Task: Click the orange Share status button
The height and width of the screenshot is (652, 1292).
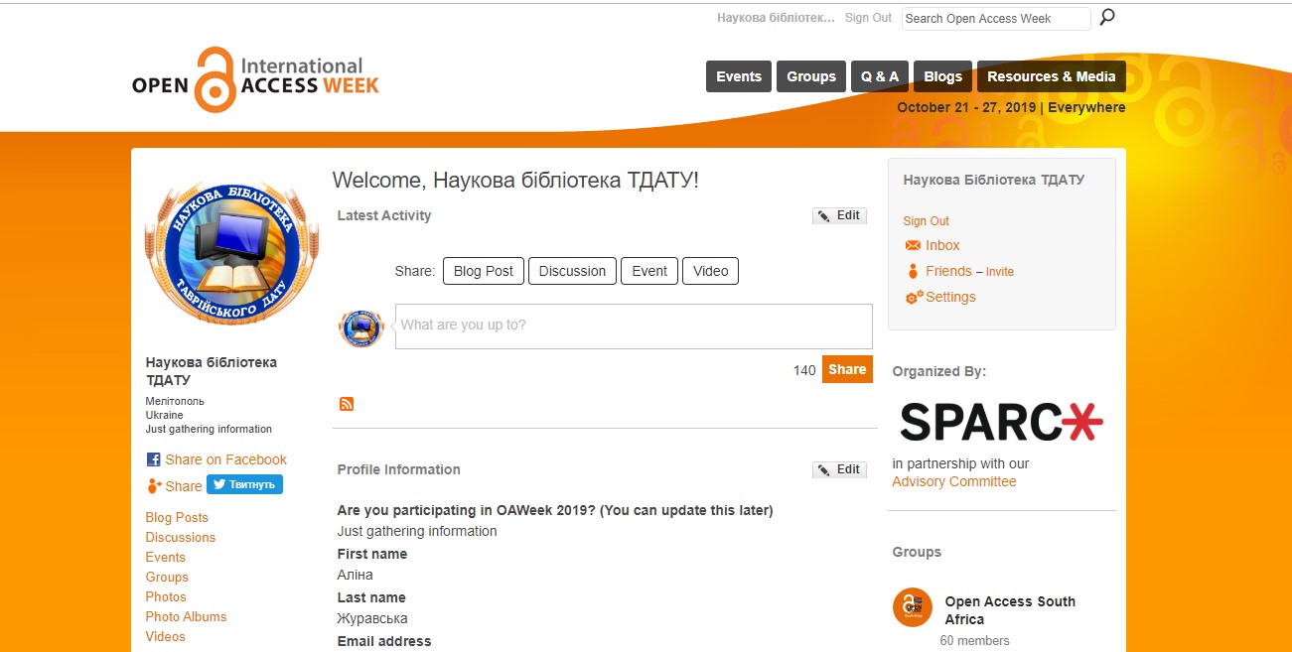Action: pos(847,369)
